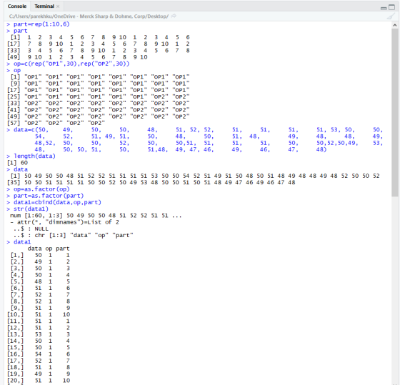Screen dimensions: 400x385
Task: Click the 'chr [1:3] "data" "op" "part"' line
Action: 73,235
